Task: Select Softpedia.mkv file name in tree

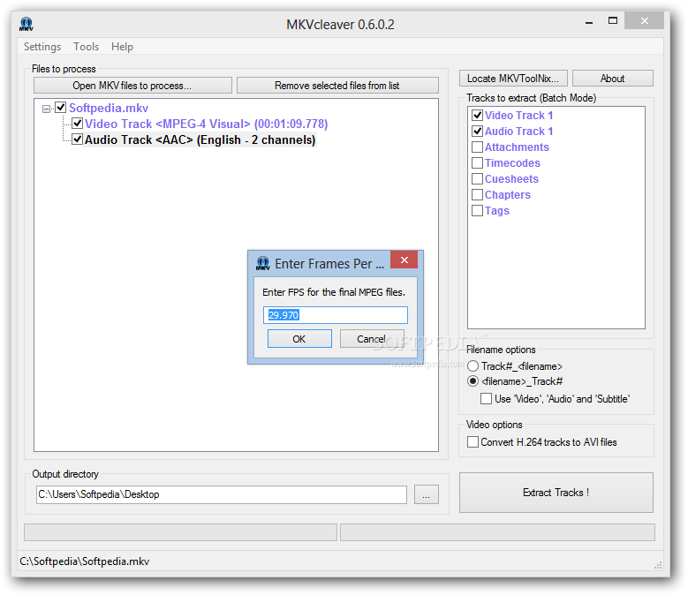Action: click(x=109, y=108)
